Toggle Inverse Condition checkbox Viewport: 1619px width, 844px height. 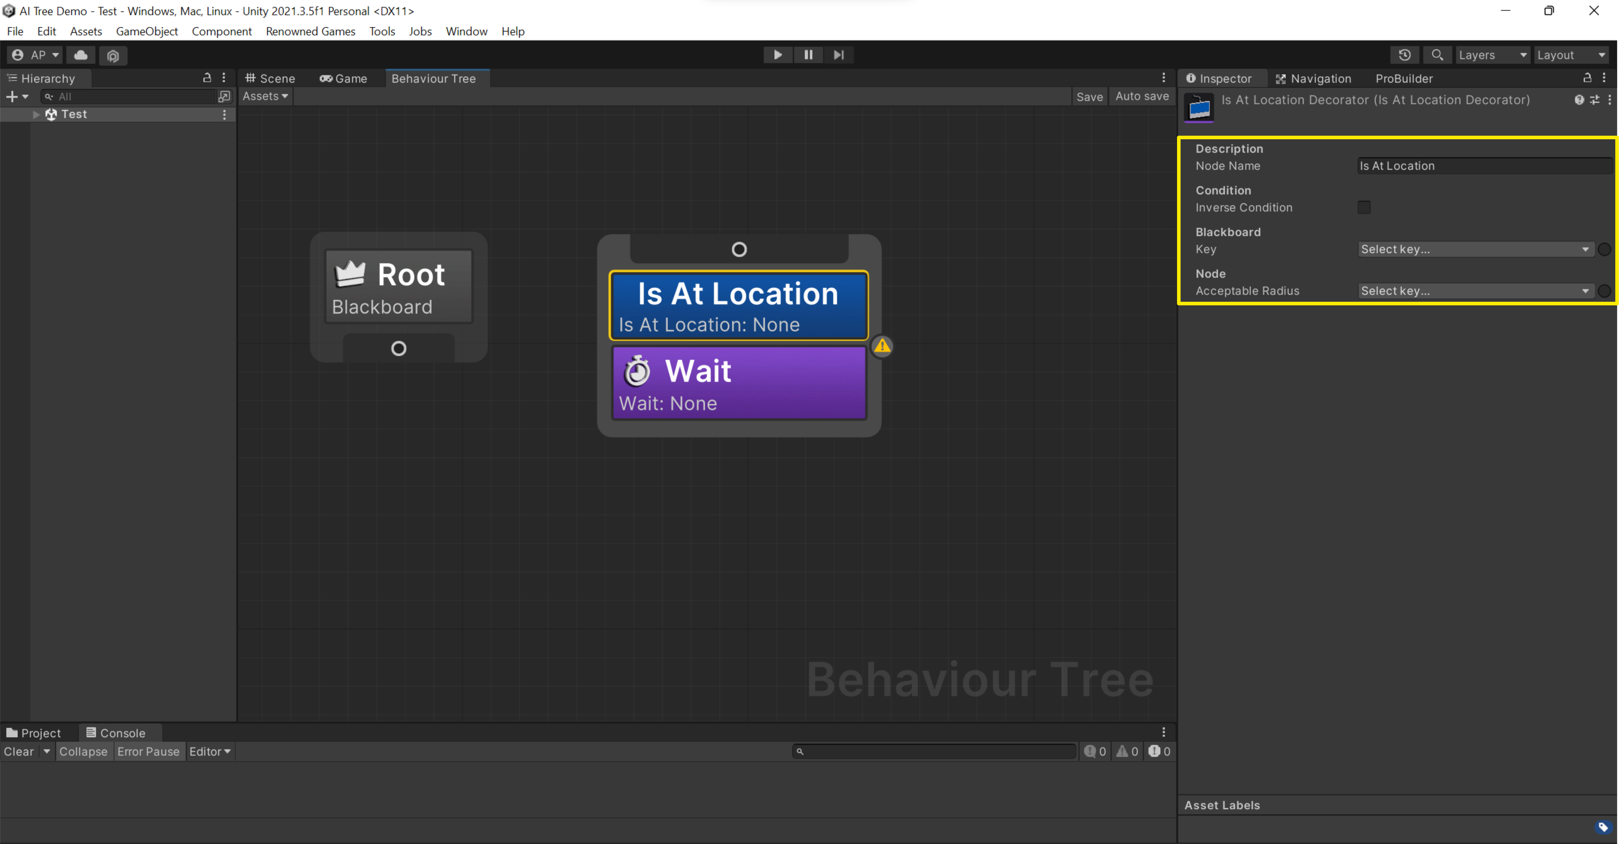[x=1364, y=207]
